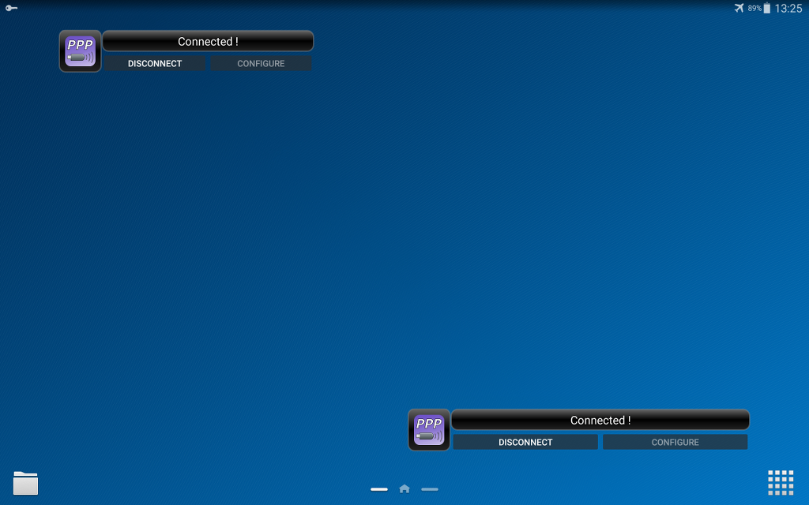Switch to the left home screen page indicator
The width and height of the screenshot is (809, 505).
tap(379, 489)
